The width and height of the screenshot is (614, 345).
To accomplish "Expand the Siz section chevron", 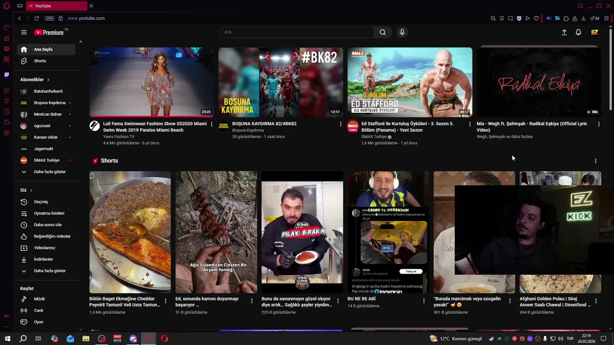I will pos(31,190).
